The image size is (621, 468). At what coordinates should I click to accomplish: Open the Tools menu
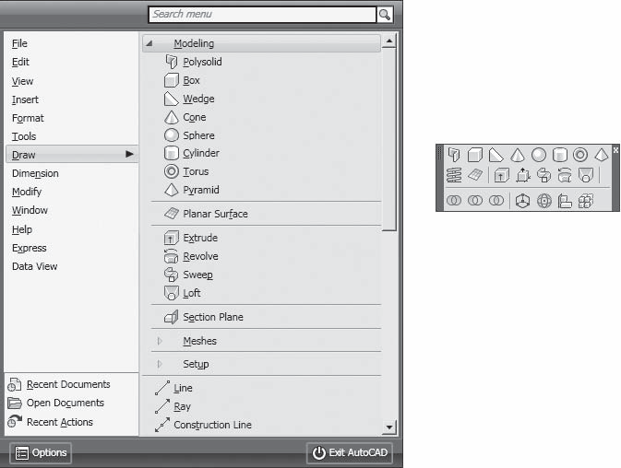click(24, 136)
